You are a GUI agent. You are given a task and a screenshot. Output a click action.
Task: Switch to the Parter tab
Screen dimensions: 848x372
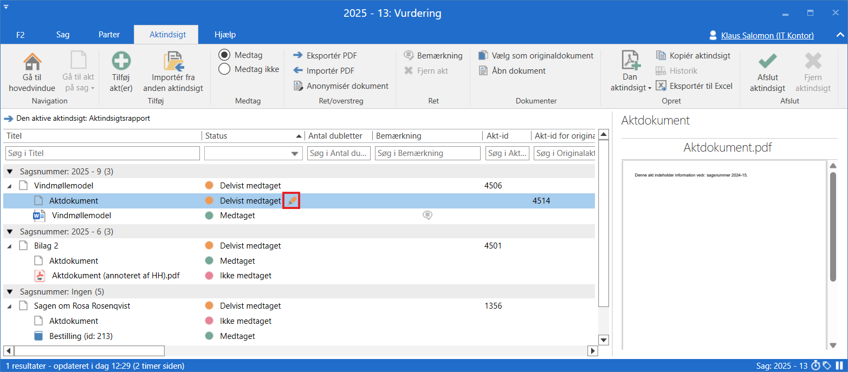pyautogui.click(x=109, y=35)
